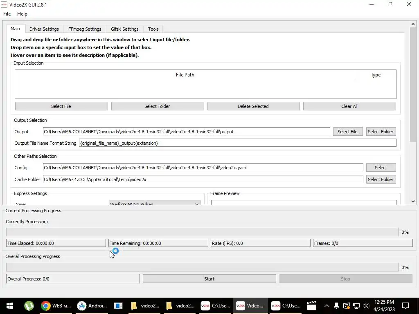The width and height of the screenshot is (419, 314).
Task: Open the Driver dropdown in Express Settings
Action: coord(155,203)
